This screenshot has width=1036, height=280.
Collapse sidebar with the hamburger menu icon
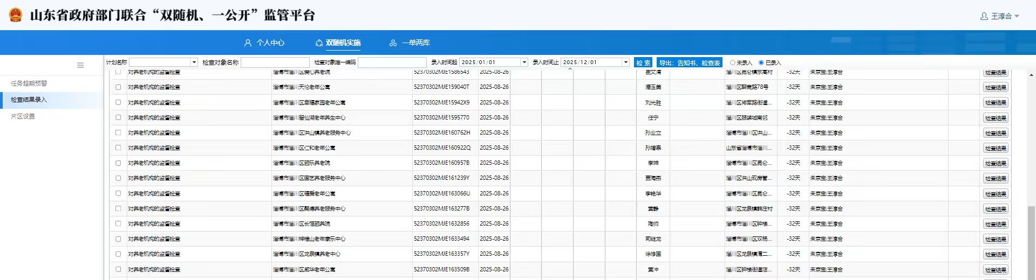tap(80, 65)
